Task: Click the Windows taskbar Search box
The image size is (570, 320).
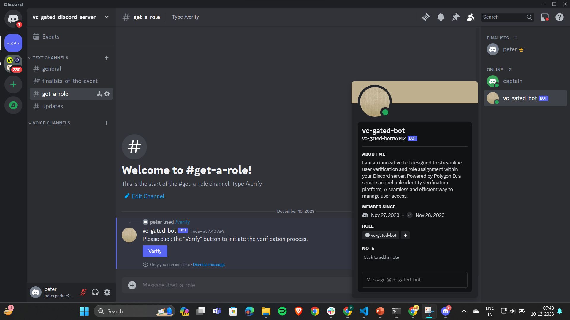Action: [x=134, y=311]
